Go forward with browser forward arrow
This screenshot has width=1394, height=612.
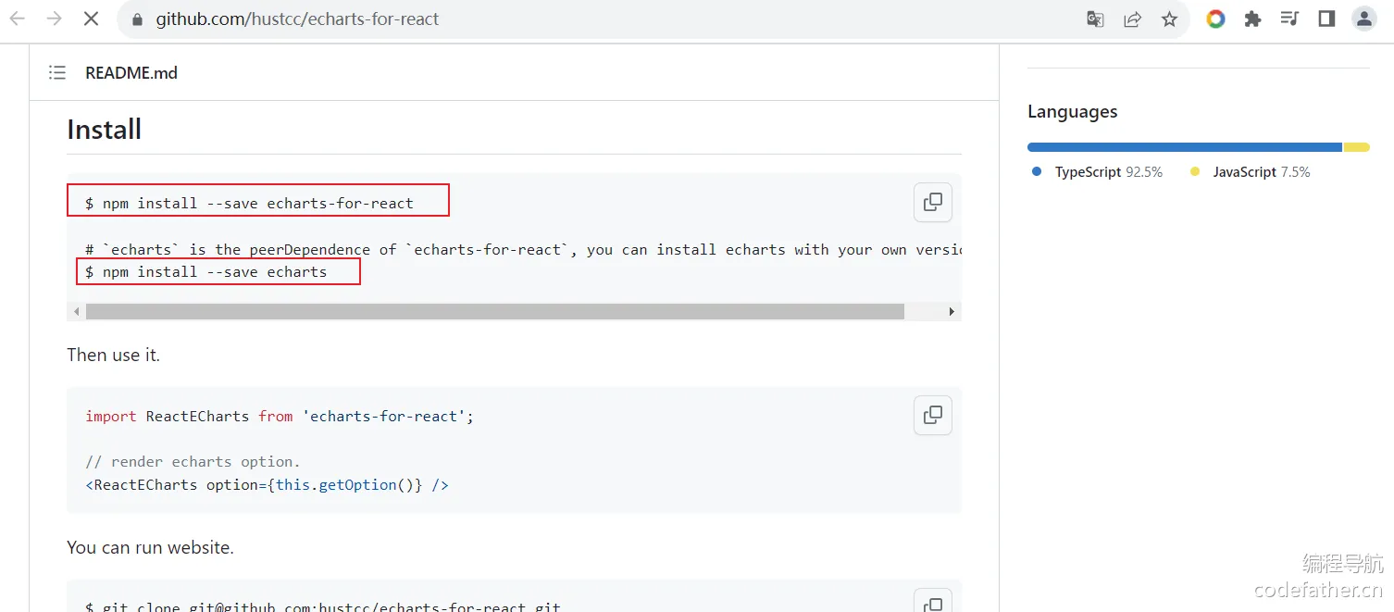54,19
